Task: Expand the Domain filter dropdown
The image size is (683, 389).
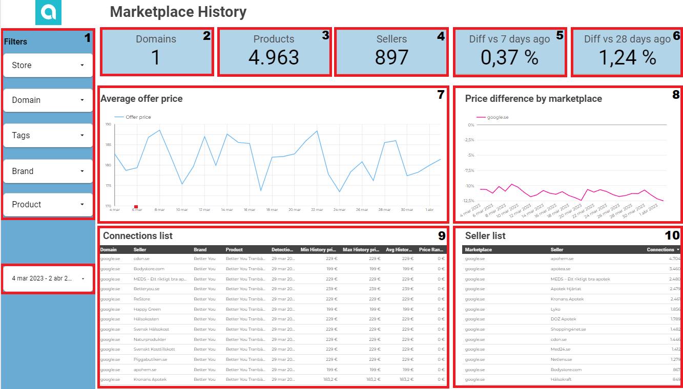Action: tap(48, 100)
